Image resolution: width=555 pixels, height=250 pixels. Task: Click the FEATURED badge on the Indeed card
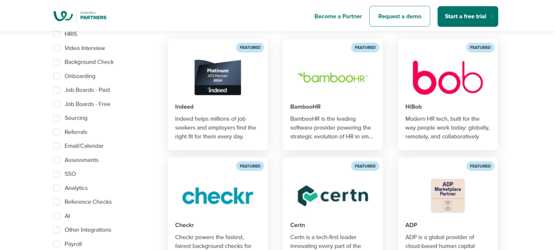pos(250,47)
